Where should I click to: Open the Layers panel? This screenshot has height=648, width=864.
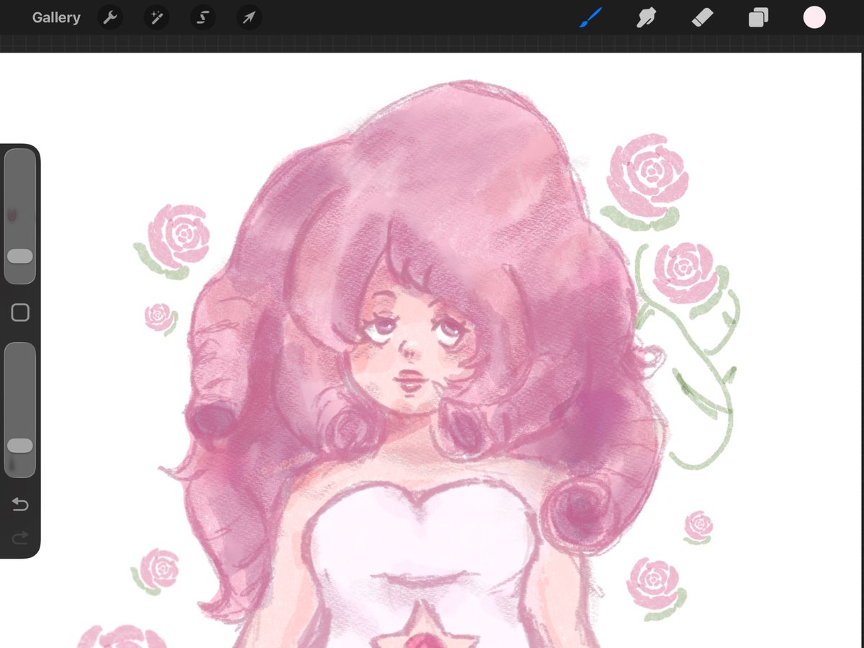coord(758,17)
